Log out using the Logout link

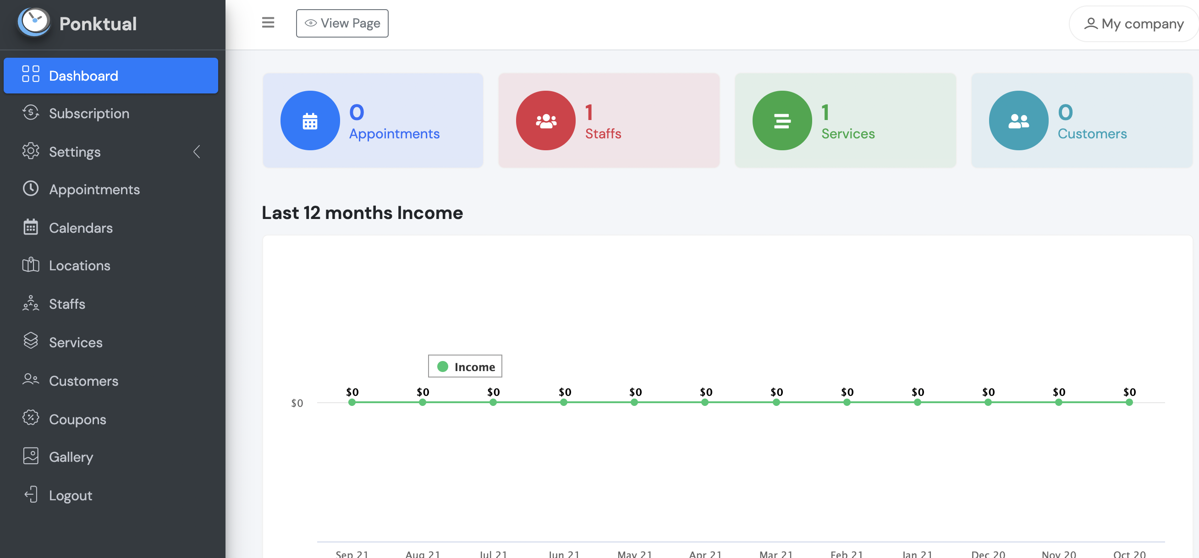[x=70, y=495]
